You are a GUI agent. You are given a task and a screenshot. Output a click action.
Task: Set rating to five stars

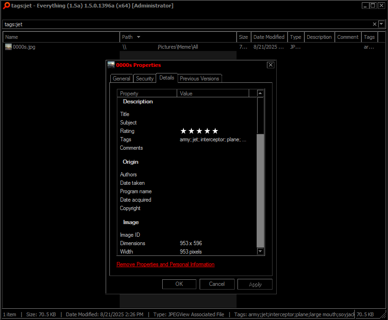tap(215, 131)
